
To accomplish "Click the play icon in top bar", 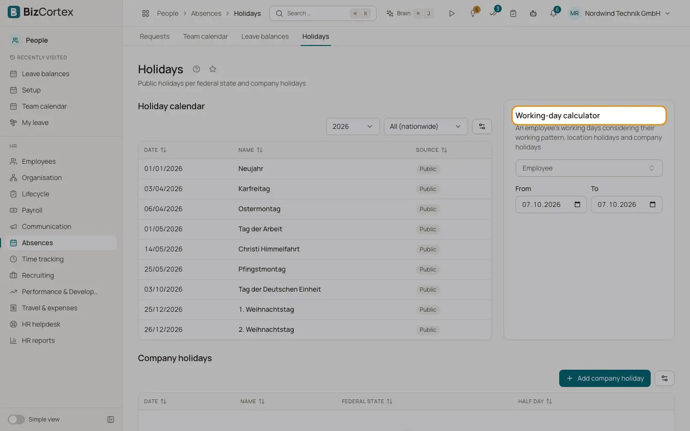I will [451, 13].
